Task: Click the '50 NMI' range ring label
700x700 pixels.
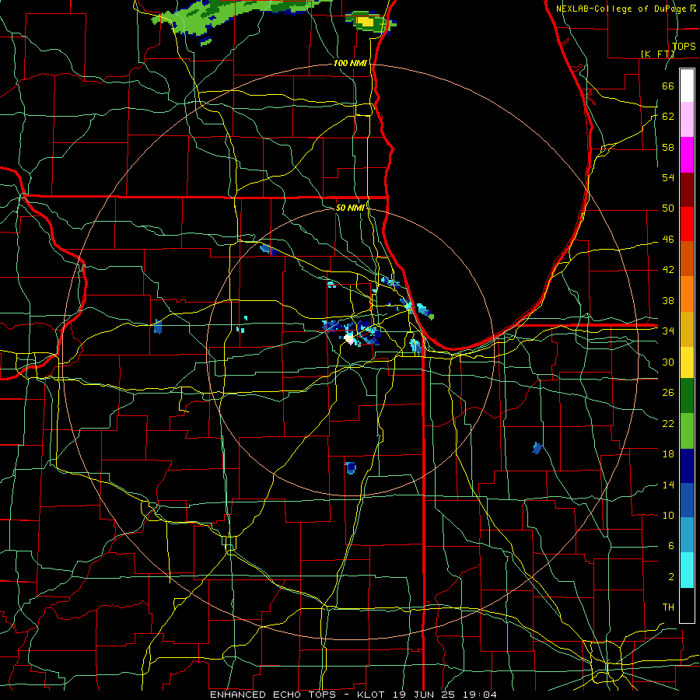Action: tap(350, 208)
